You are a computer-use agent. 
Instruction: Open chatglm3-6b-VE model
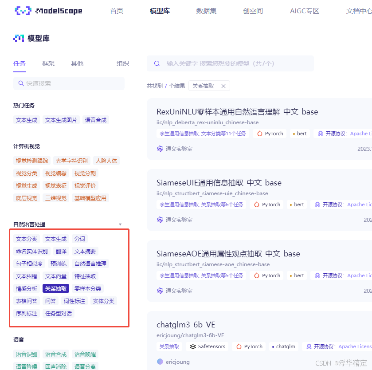[186, 325]
